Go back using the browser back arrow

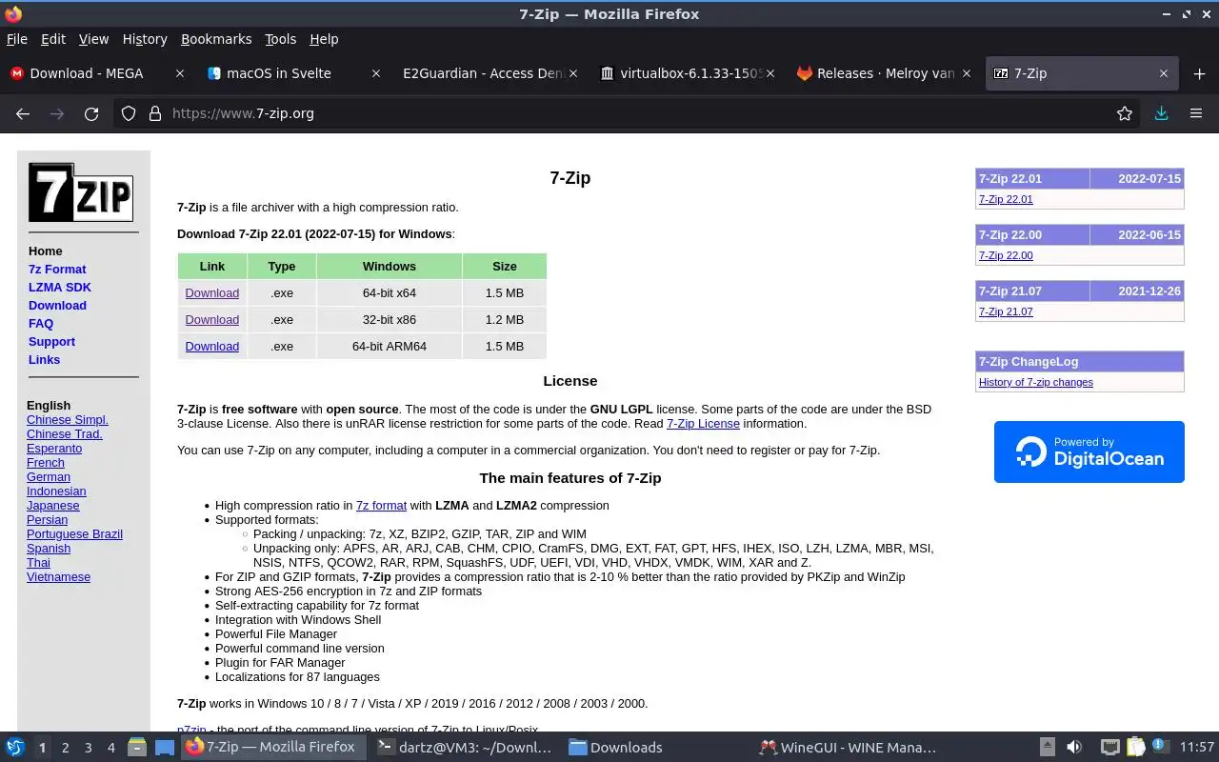23,113
